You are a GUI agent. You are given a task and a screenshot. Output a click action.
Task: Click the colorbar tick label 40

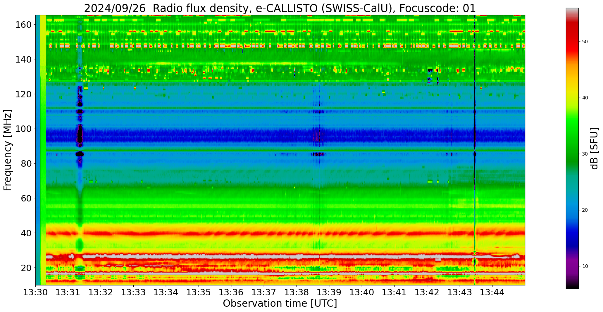pyautogui.click(x=585, y=98)
